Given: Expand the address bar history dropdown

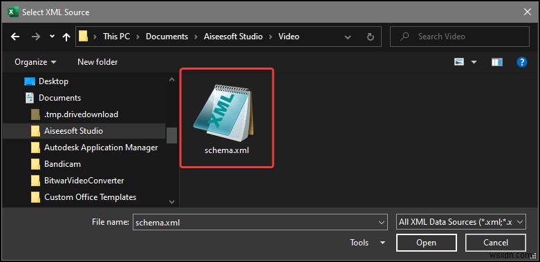Looking at the screenshot, I should (x=348, y=37).
